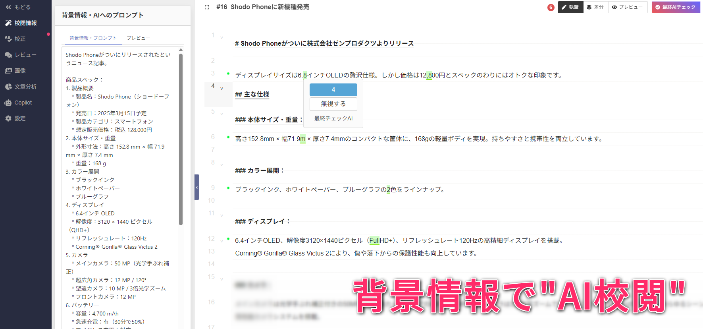Click the green dot beside line 9
This screenshot has width=703, height=329.
coord(228,188)
